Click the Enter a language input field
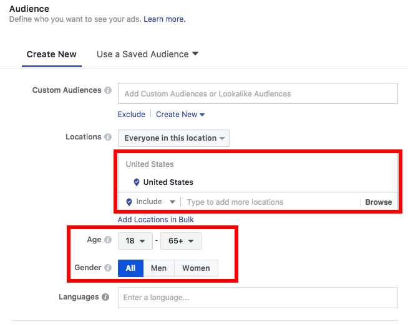The image size is (408, 325). tap(257, 298)
